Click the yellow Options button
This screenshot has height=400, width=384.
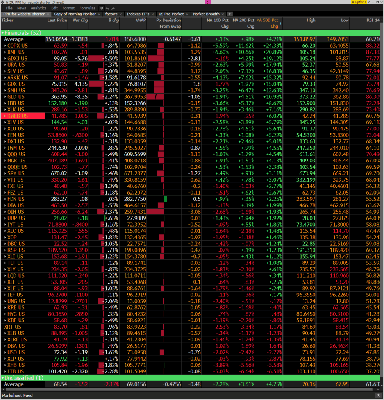pyautogui.click(x=359, y=2)
